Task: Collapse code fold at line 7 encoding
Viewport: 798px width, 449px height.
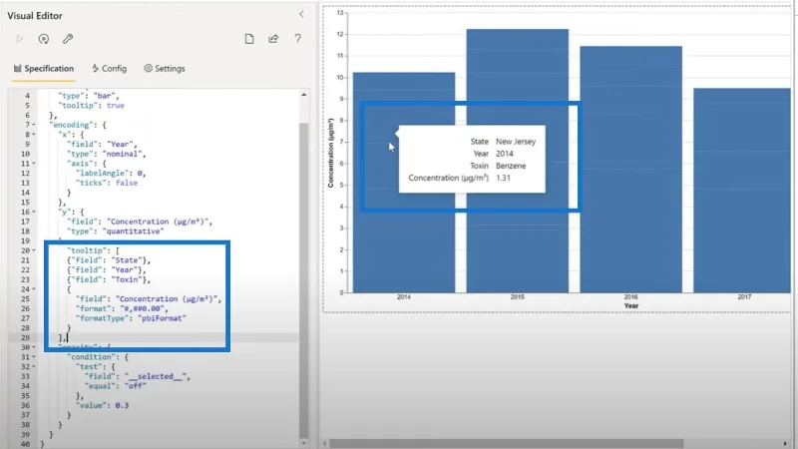Action: [x=34, y=125]
